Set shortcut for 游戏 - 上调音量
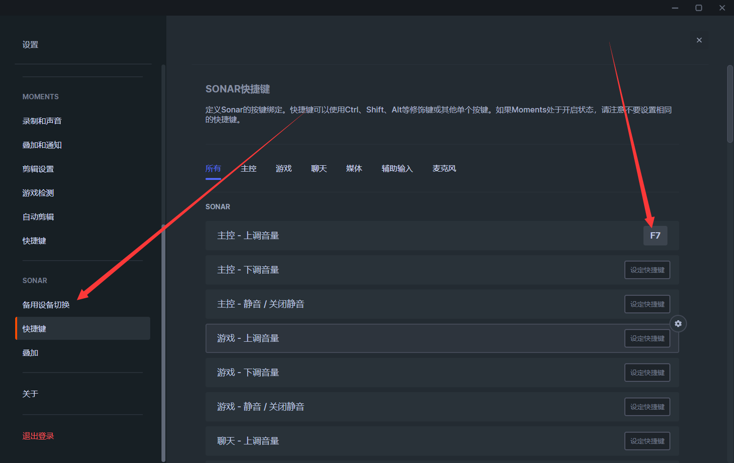The width and height of the screenshot is (734, 463). click(x=647, y=338)
